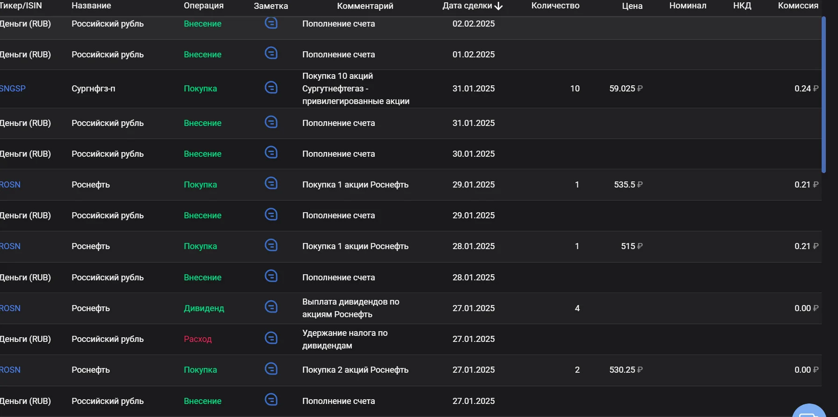Select price 535.5 ₽ cell
This screenshot has width=838, height=417.
pos(628,185)
